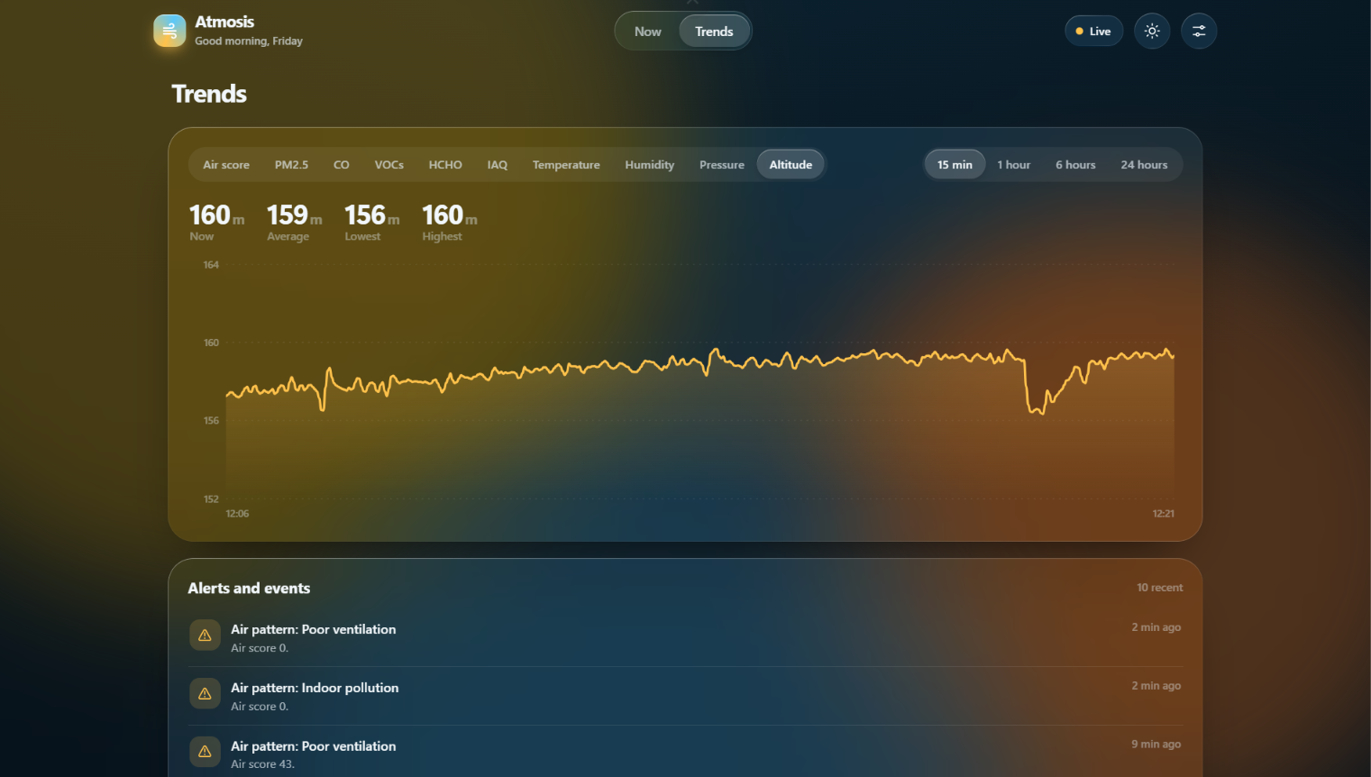Choose the 1 hour time range

point(1013,165)
